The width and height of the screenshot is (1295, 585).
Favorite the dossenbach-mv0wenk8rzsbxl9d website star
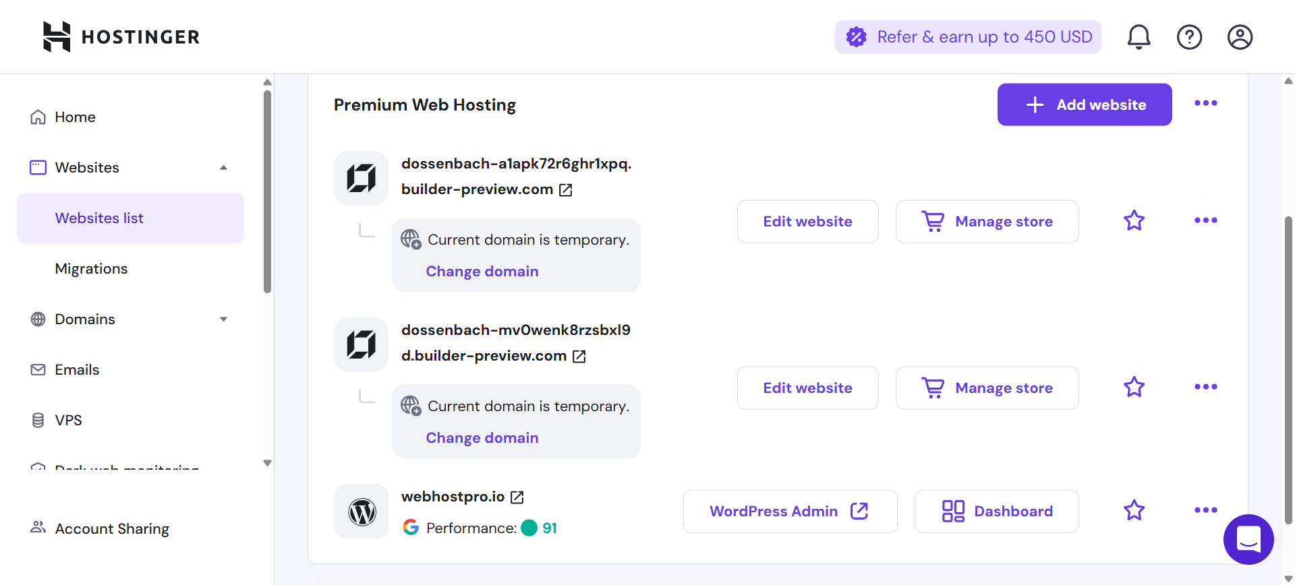pos(1134,387)
